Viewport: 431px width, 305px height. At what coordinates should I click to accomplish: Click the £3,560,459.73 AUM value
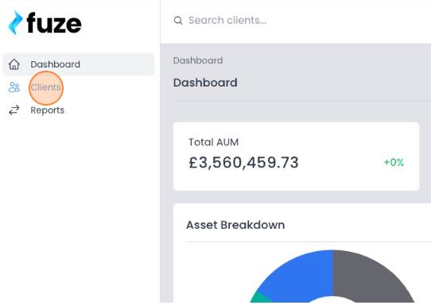click(x=243, y=163)
